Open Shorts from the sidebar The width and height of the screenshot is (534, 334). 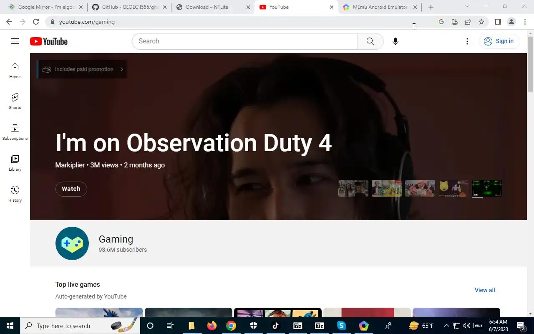[x=15, y=101]
